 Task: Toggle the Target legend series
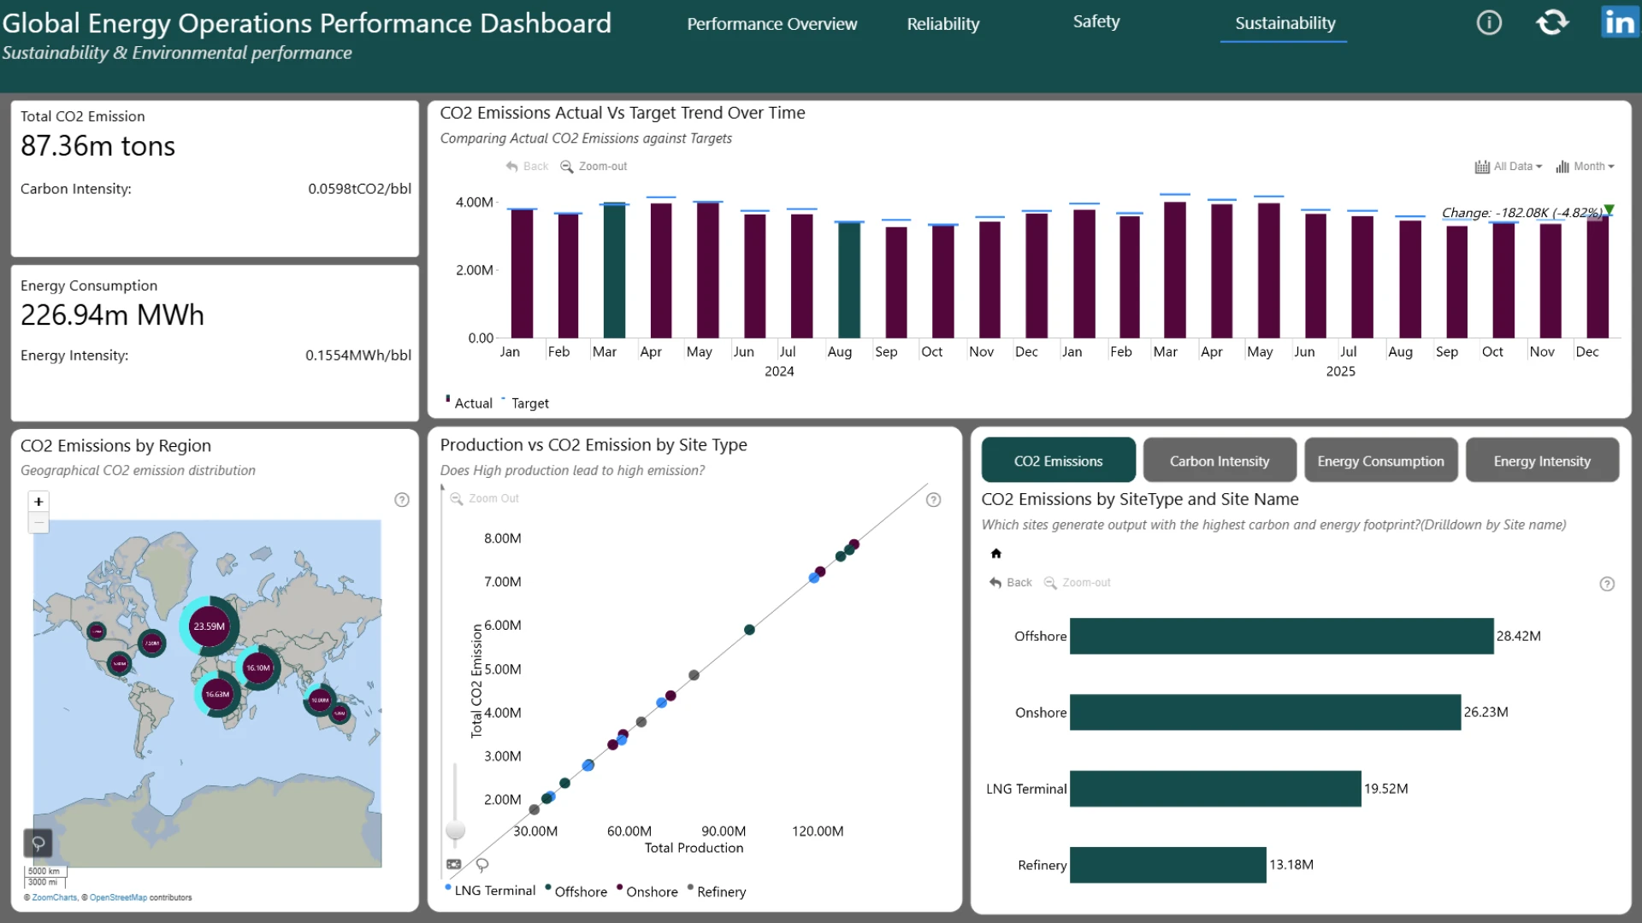(525, 403)
